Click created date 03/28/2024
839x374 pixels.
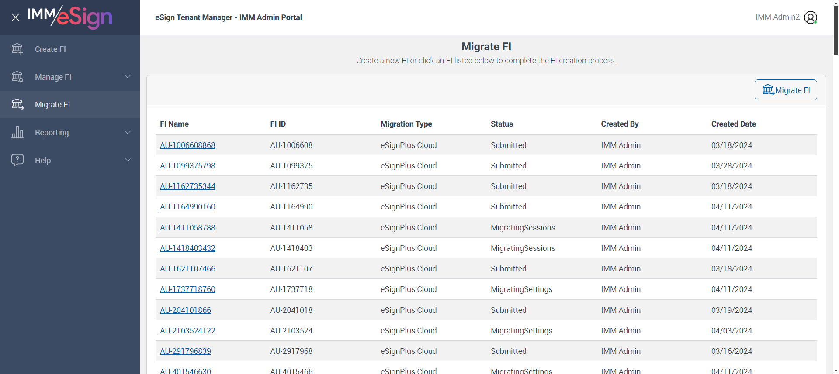[732, 166]
